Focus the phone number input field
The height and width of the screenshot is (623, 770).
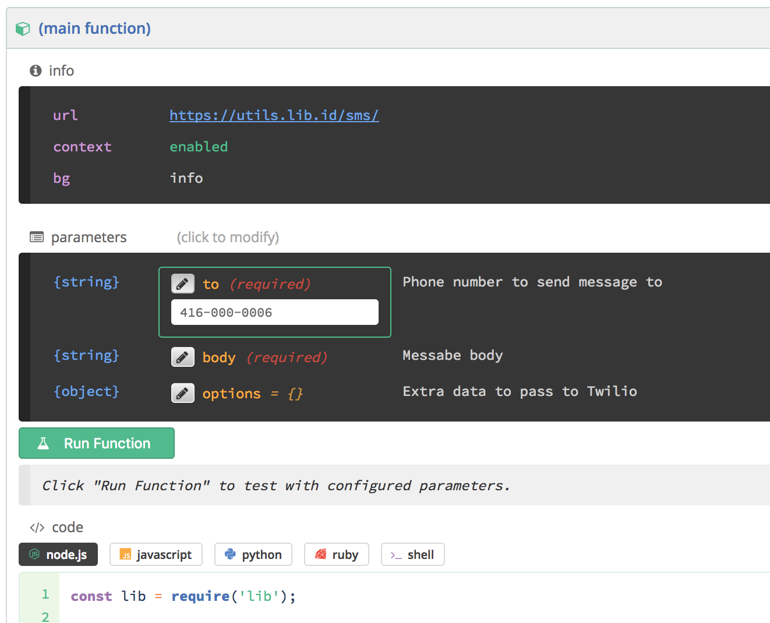(x=274, y=313)
